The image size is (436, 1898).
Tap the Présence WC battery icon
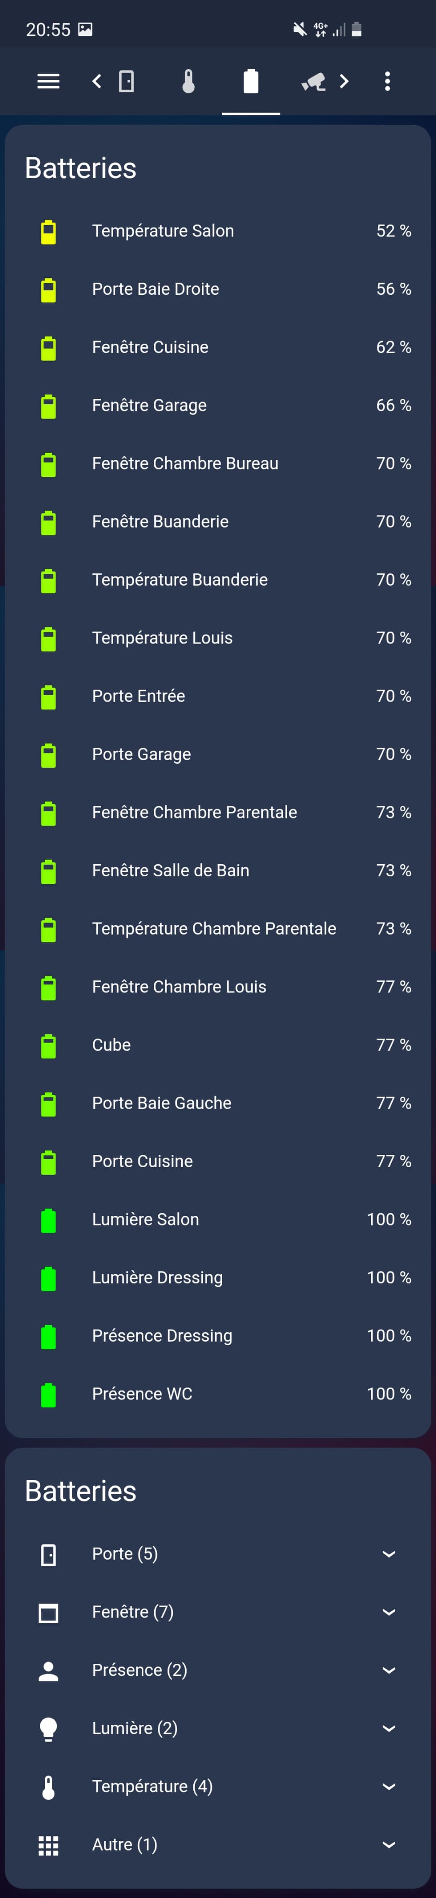[48, 1394]
